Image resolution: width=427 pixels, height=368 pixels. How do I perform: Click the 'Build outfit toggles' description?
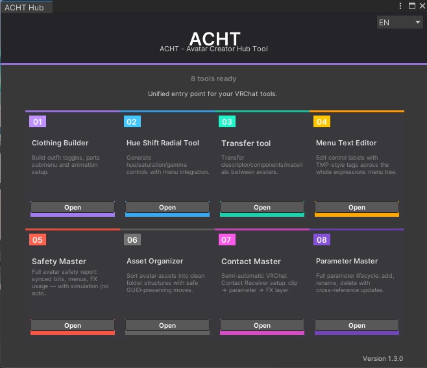tap(66, 165)
